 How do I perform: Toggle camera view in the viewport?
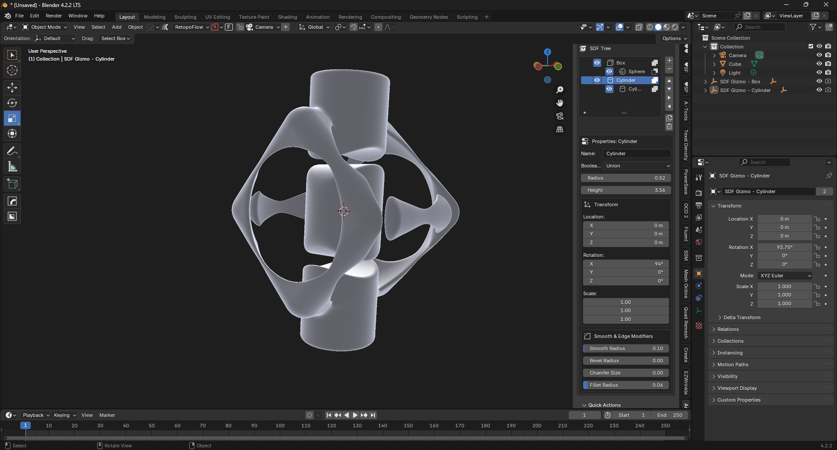point(560,116)
